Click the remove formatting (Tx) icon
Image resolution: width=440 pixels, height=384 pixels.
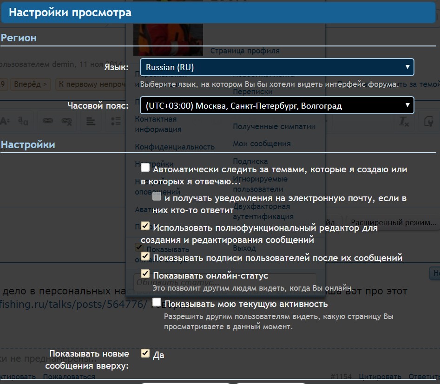pos(404,121)
